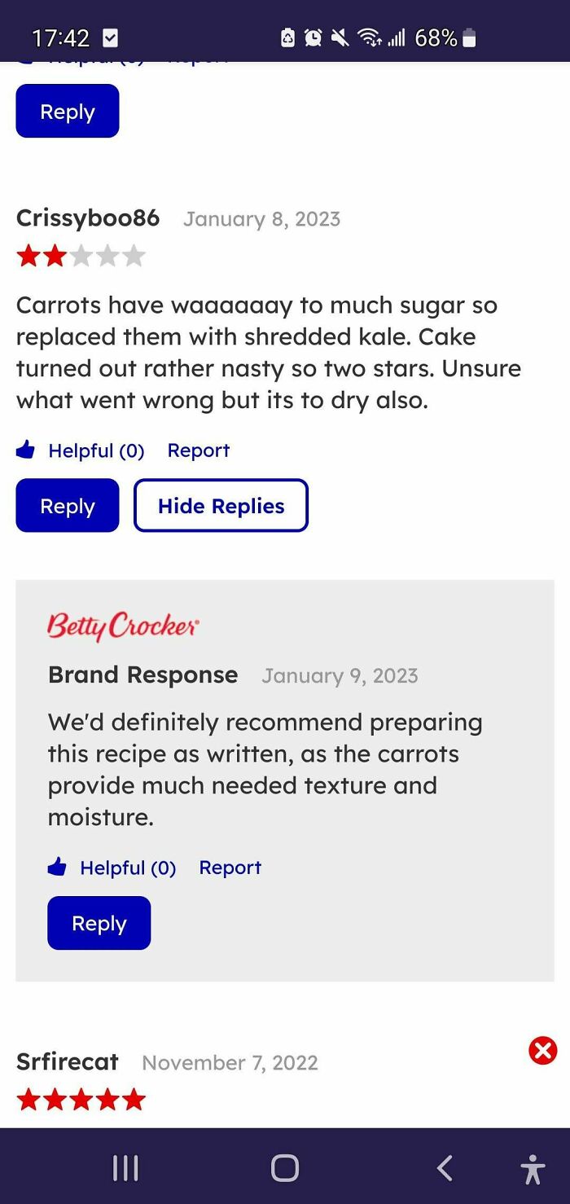Report the Brand Response comment
The image size is (570, 1204).
click(230, 867)
